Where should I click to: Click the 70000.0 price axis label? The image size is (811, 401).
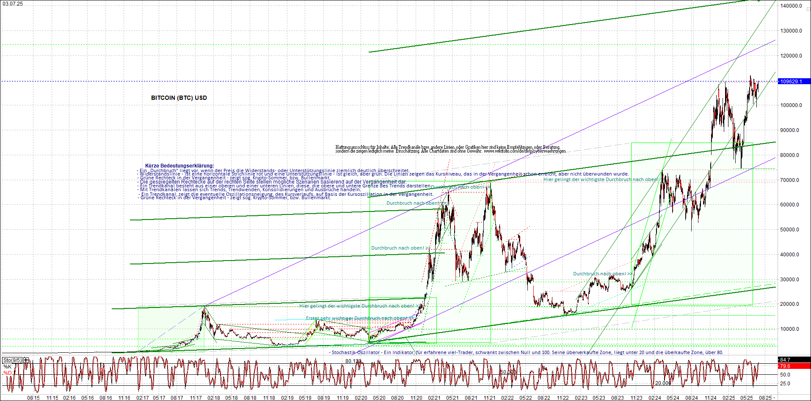click(x=790, y=180)
